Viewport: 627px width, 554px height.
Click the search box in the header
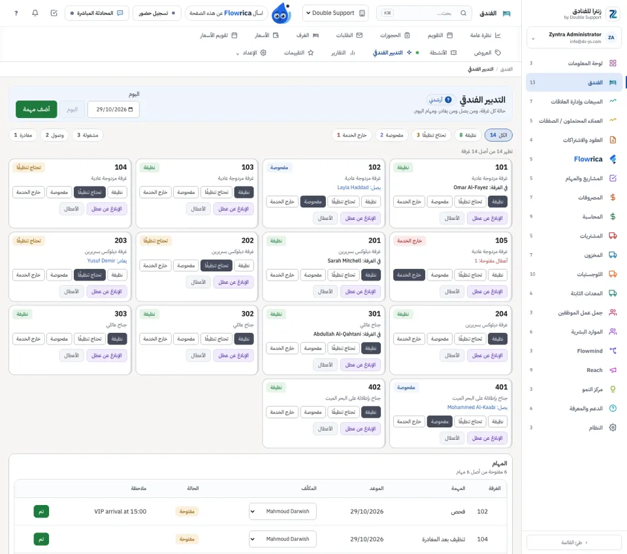[424, 13]
